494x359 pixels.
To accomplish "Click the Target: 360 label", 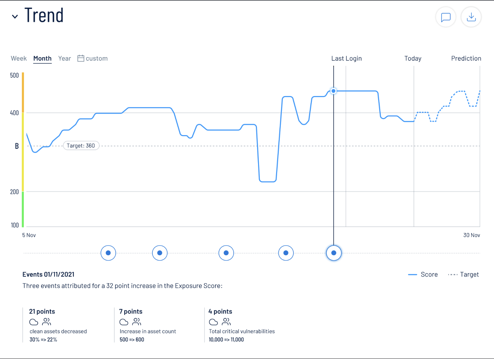I will click(x=81, y=145).
